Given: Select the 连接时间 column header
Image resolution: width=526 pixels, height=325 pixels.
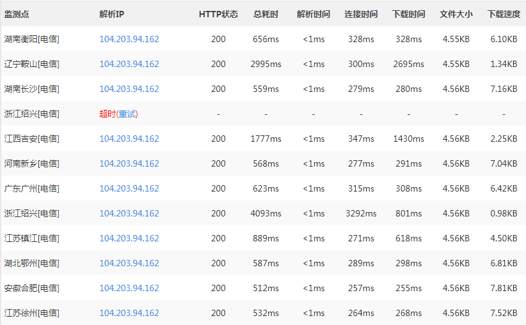Looking at the screenshot, I should pyautogui.click(x=361, y=14).
